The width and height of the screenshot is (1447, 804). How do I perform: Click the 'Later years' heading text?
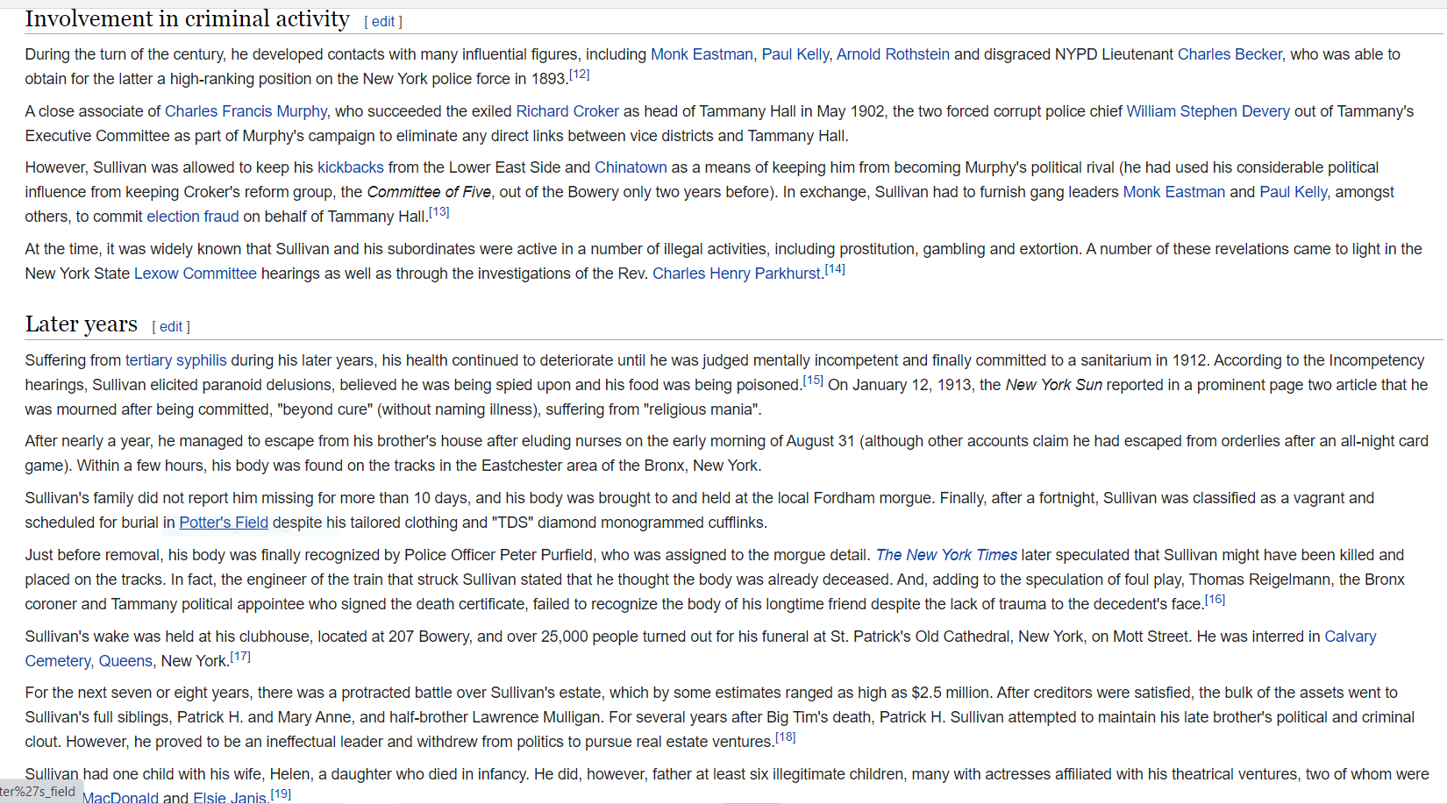[x=82, y=324]
